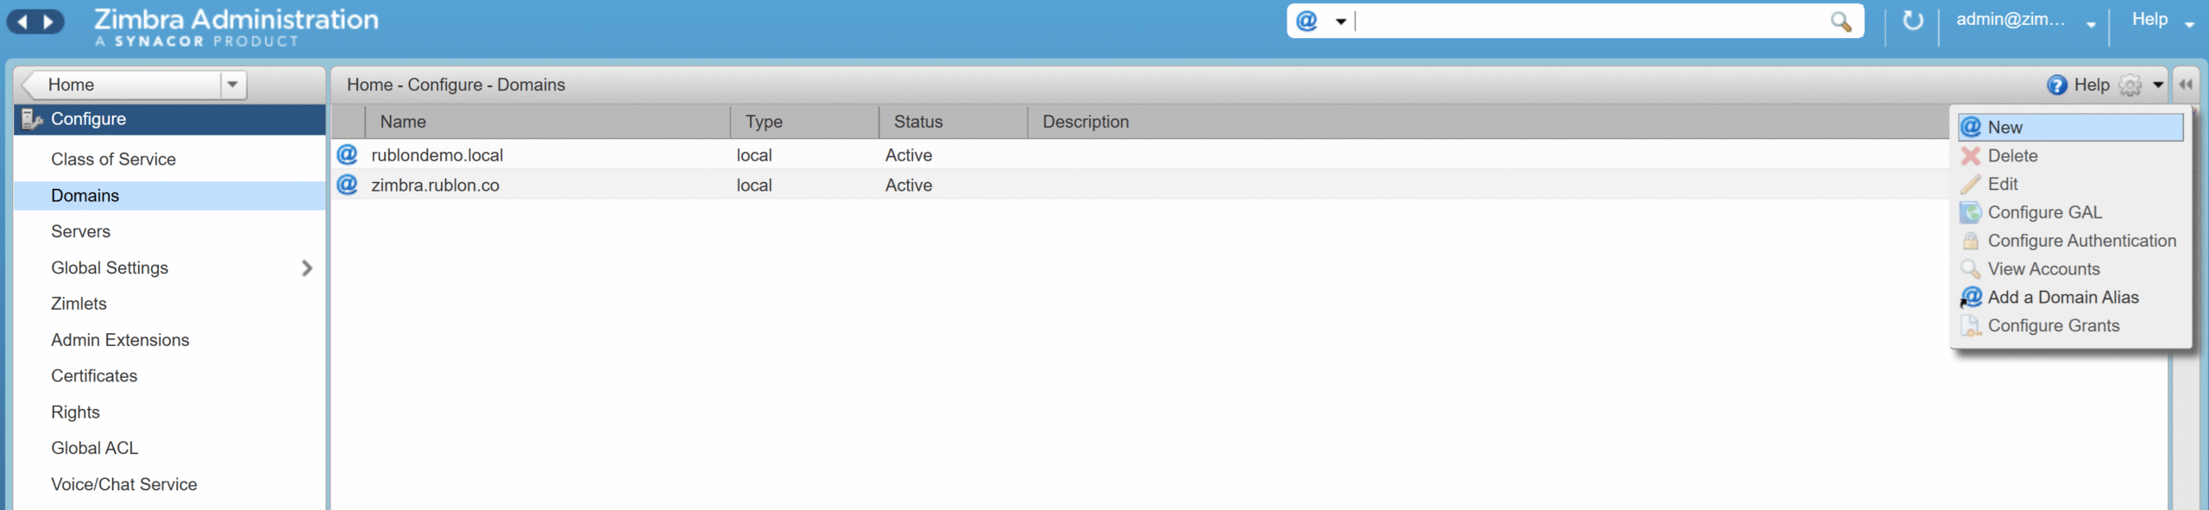Open the admin account dropdown
This screenshot has height=510, width=2209.
2091,24
